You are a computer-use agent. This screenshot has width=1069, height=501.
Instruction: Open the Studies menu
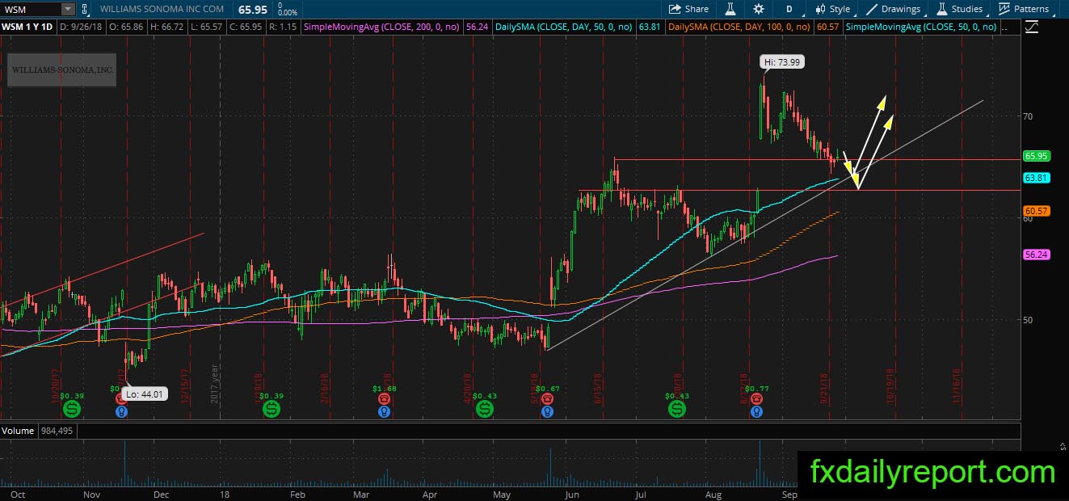960,9
